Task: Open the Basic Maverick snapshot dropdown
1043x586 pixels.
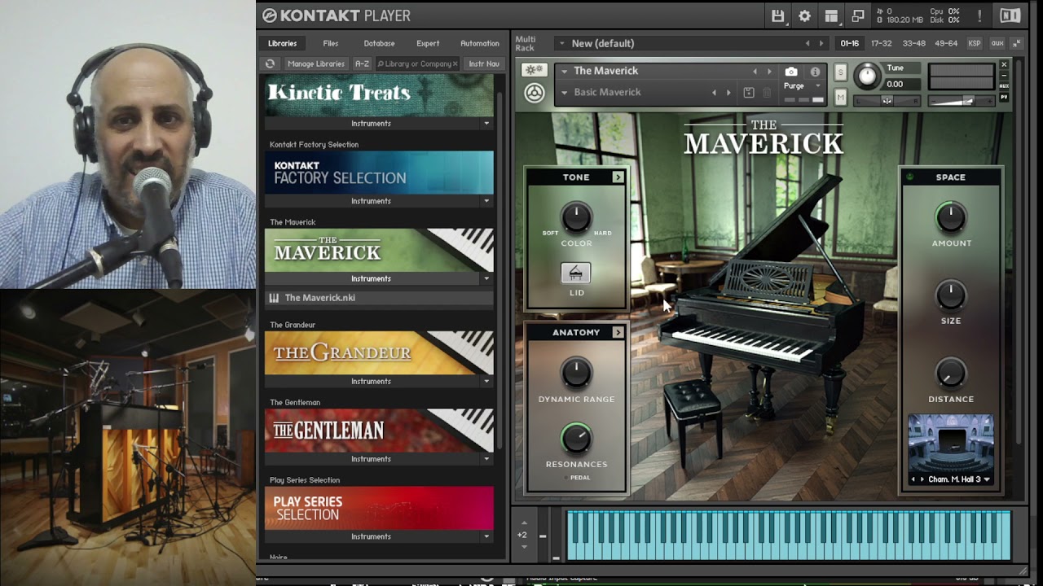Action: coord(564,92)
